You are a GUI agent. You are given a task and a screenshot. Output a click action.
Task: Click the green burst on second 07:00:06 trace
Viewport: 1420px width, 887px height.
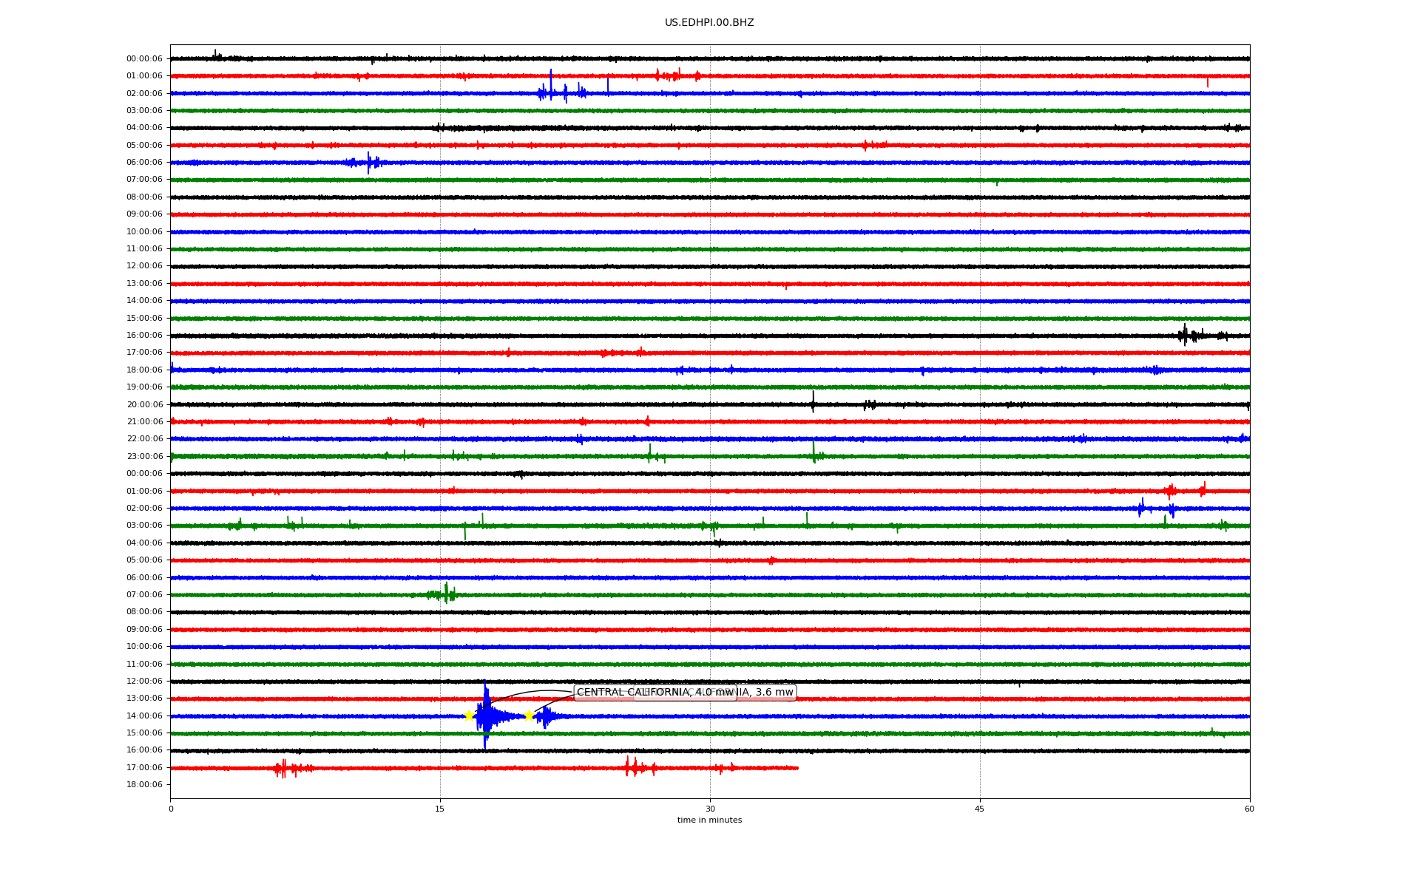[445, 594]
